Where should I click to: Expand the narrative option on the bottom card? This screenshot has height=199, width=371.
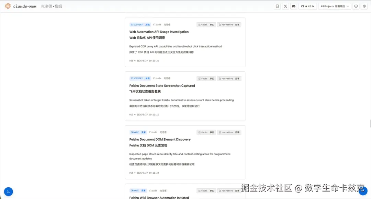(229, 190)
